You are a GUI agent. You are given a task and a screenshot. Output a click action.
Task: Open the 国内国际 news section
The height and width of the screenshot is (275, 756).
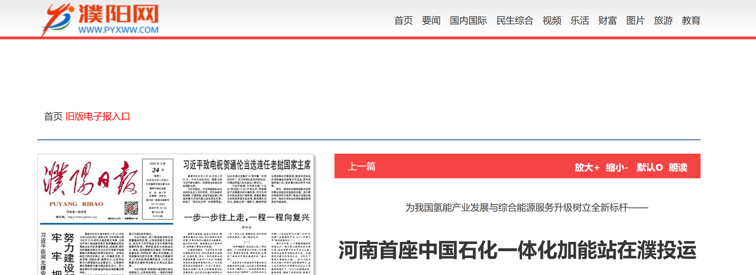[x=468, y=20]
